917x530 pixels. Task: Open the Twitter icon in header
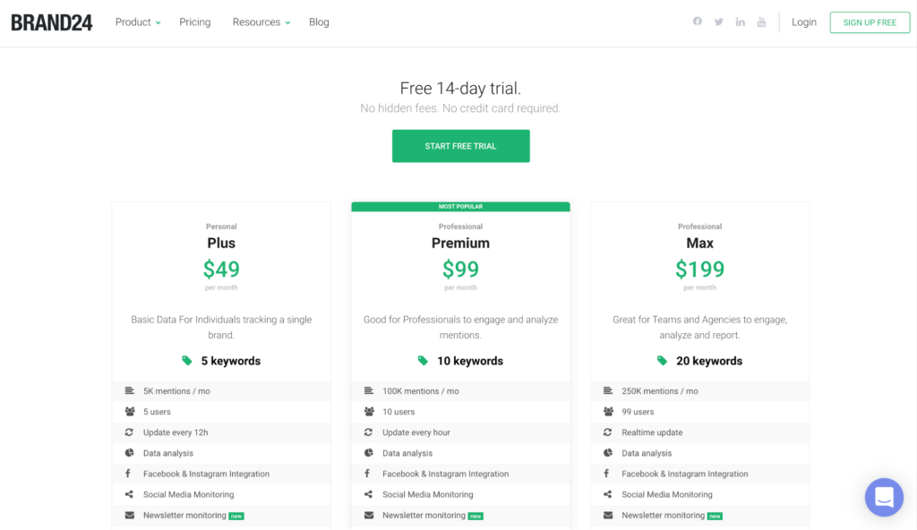point(719,21)
